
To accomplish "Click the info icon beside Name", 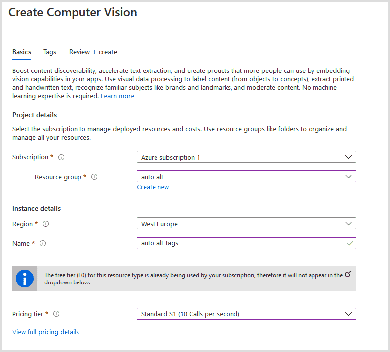I will (43, 243).
